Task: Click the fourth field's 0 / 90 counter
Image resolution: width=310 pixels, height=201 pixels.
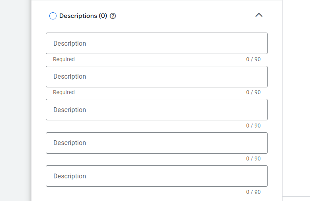Action: point(253,158)
